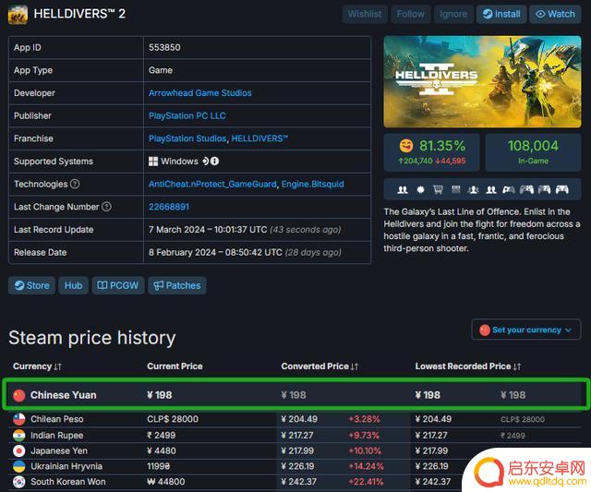
Task: Click the Chile flag icon
Action: (18, 419)
